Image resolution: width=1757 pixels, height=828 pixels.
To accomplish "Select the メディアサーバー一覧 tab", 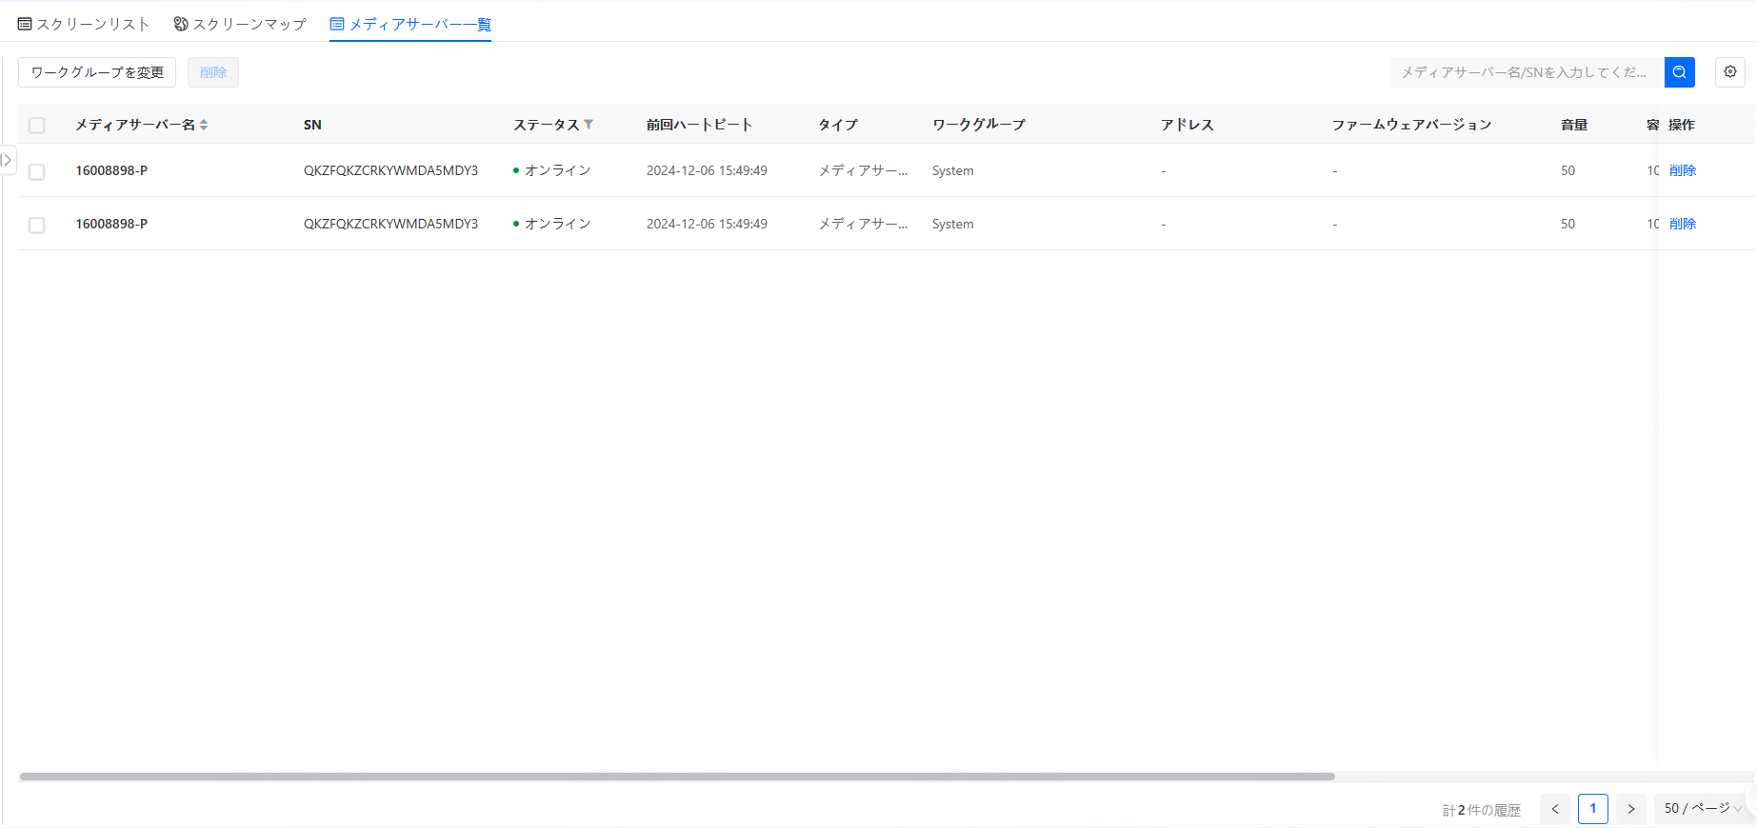I will pos(410,24).
